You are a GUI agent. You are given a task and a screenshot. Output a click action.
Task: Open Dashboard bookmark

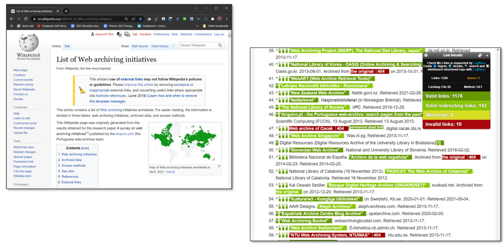click(152, 26)
